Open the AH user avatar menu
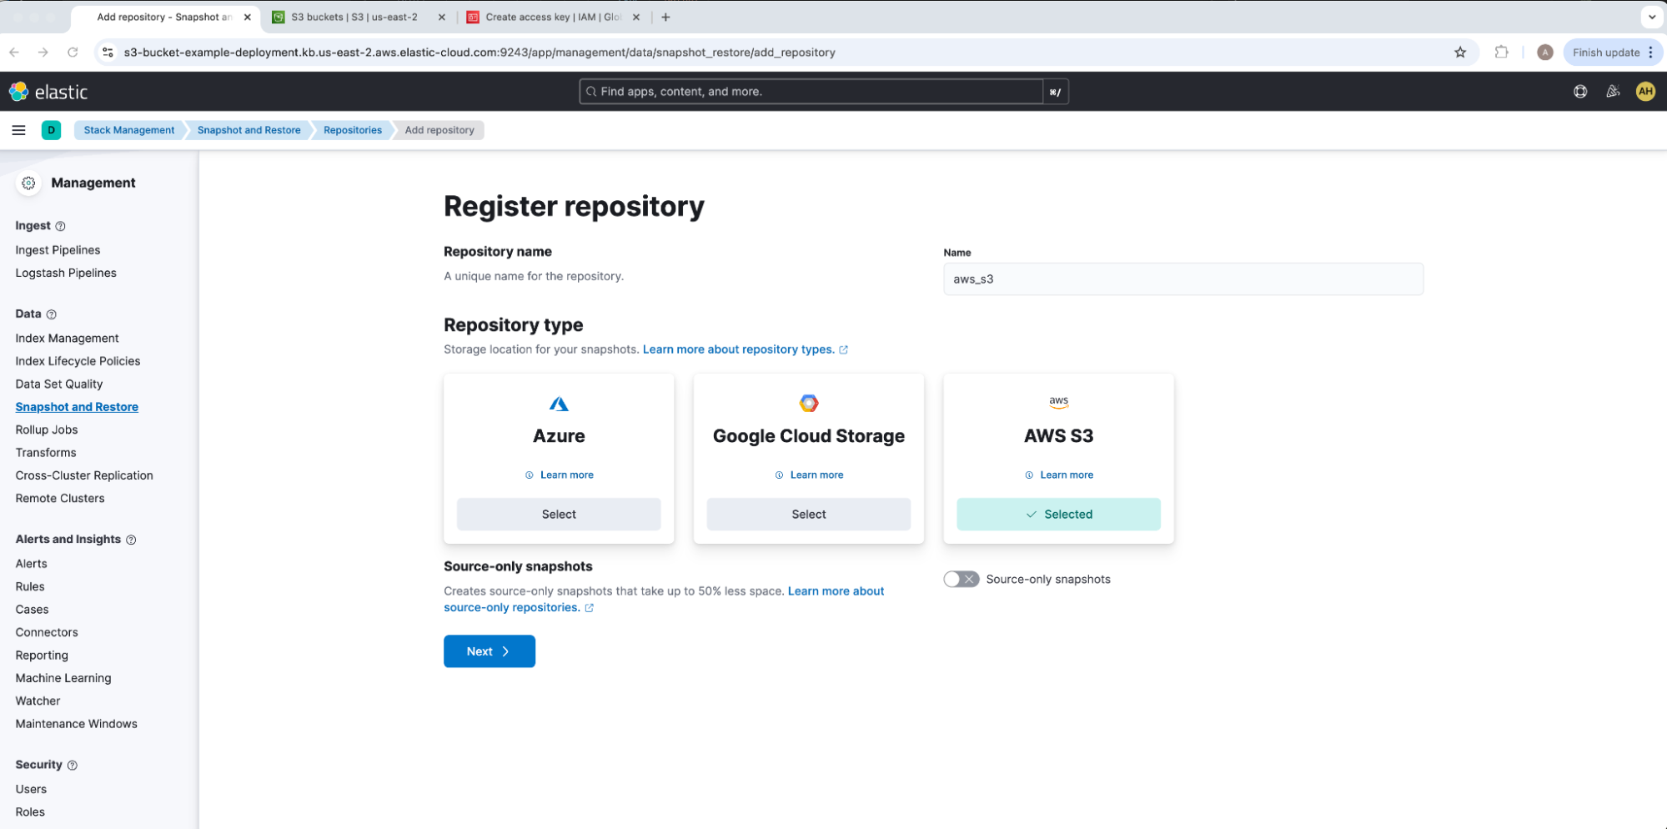Image resolution: width=1667 pixels, height=829 pixels. (x=1644, y=92)
